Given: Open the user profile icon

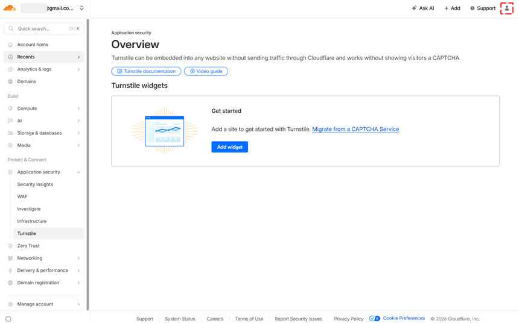Looking at the screenshot, I should 507,8.
